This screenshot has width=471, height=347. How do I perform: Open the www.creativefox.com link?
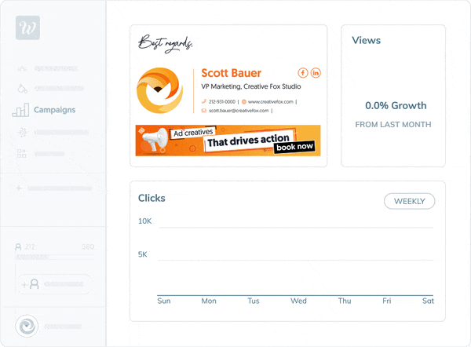(x=271, y=102)
